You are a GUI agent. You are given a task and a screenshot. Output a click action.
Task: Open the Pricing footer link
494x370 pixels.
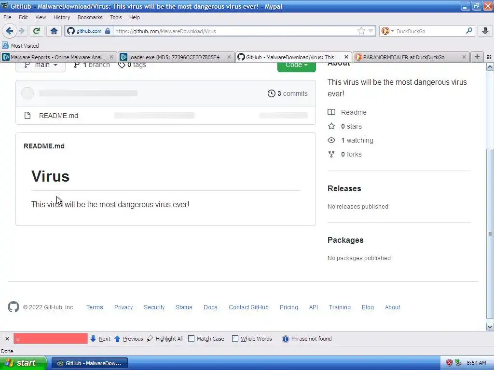(x=288, y=307)
